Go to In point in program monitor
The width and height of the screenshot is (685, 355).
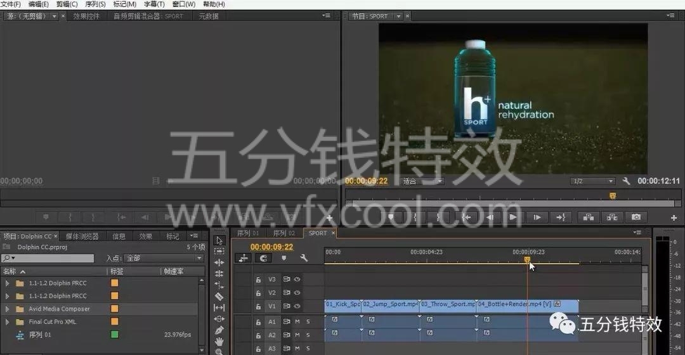click(466, 217)
